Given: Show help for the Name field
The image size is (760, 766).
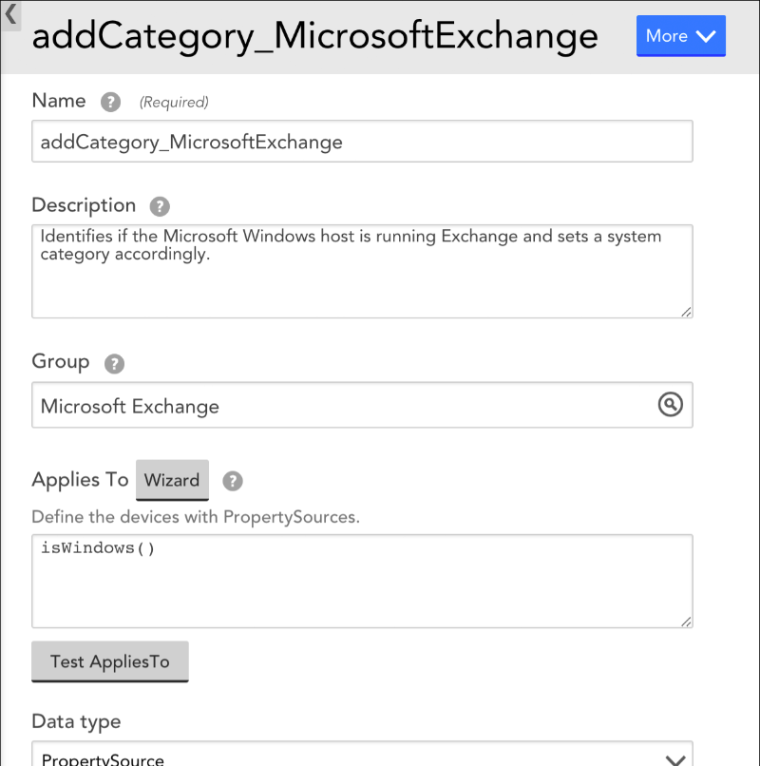Looking at the screenshot, I should click(110, 102).
